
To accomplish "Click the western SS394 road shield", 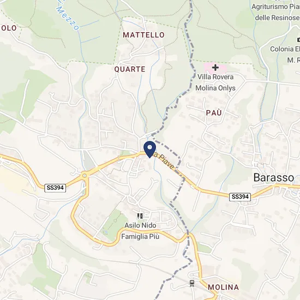I will pos(55,188).
